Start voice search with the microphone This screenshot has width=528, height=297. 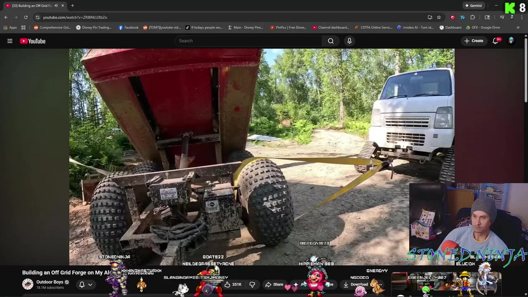coord(349,41)
